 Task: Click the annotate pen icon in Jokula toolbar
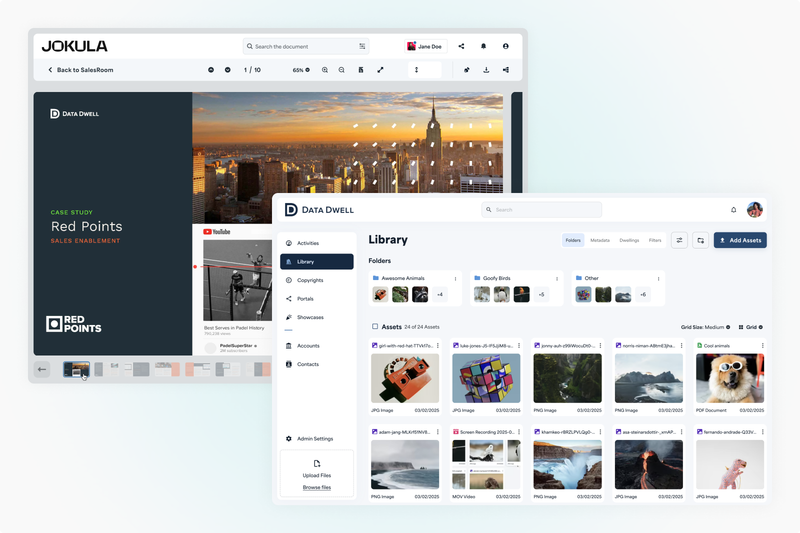click(x=466, y=70)
